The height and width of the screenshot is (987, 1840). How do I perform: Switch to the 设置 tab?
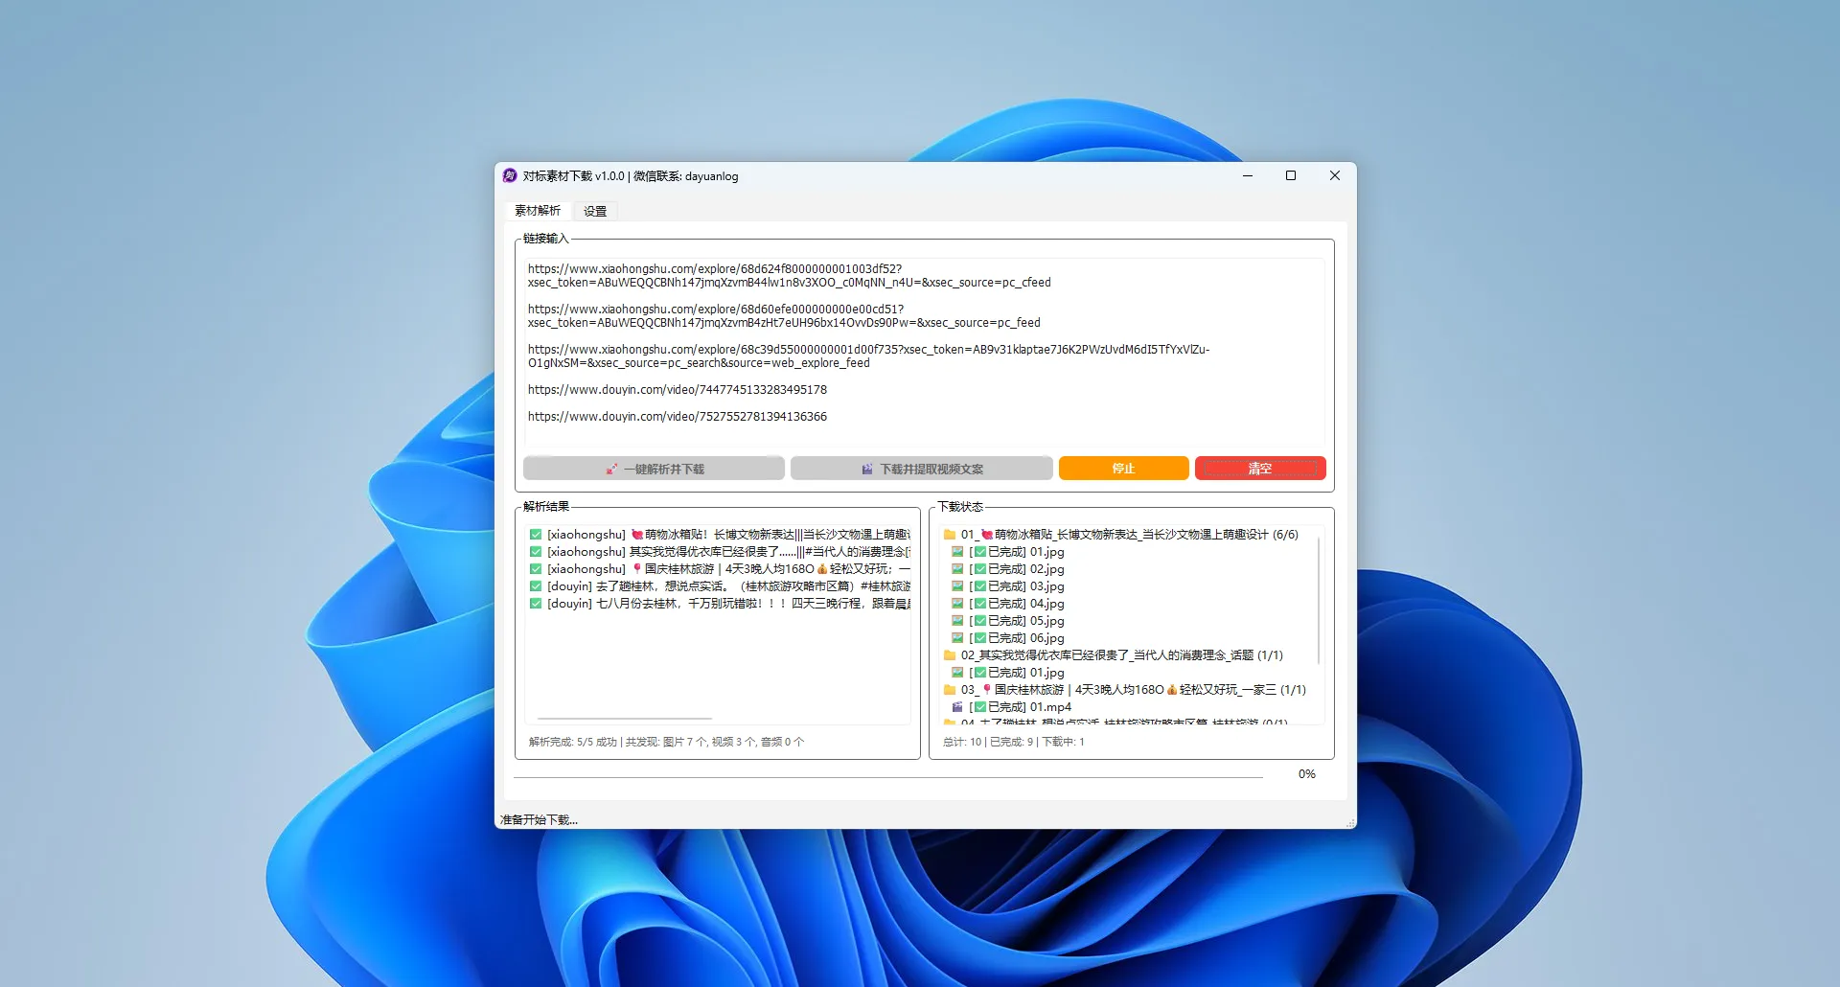point(595,211)
